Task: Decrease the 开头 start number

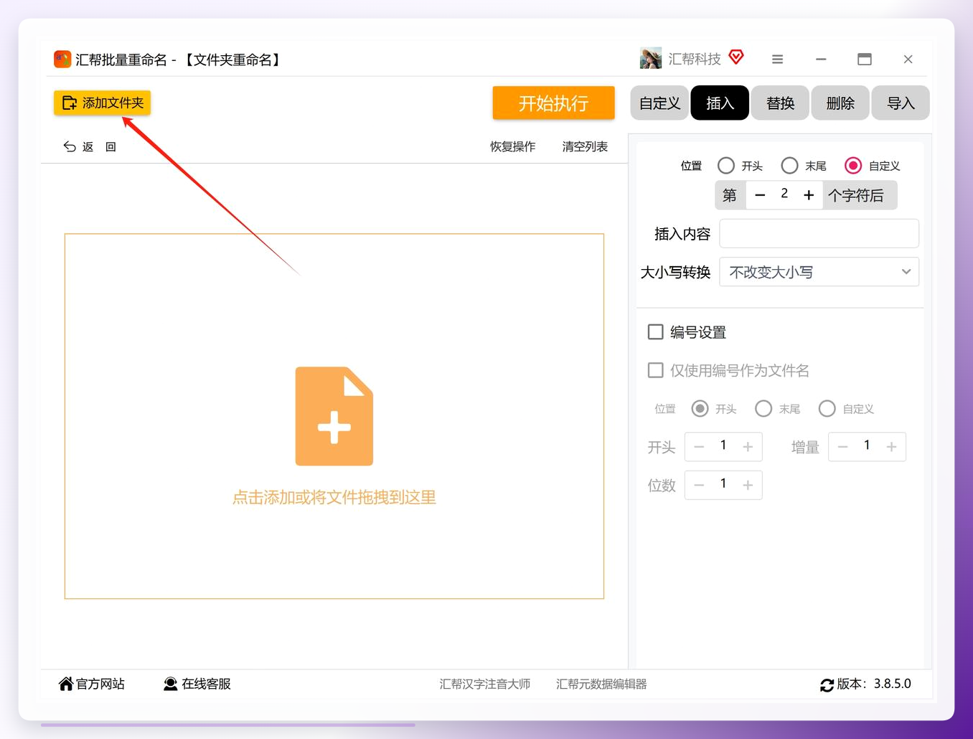Action: pyautogui.click(x=699, y=447)
